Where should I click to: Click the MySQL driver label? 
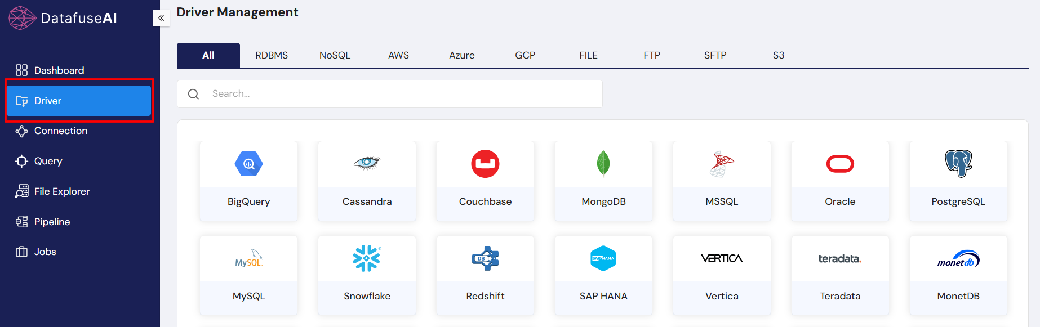248,297
